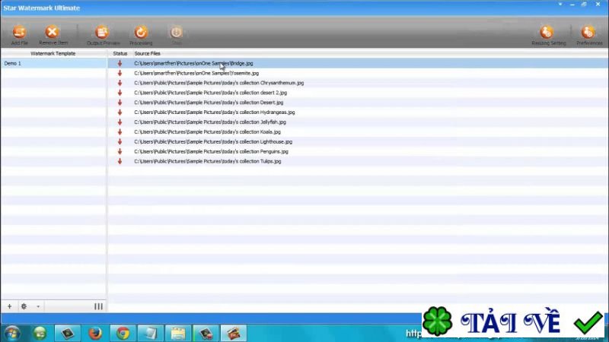The image size is (609, 342).
Task: Select the desert 2.jpg file row
Action: [x=358, y=93]
